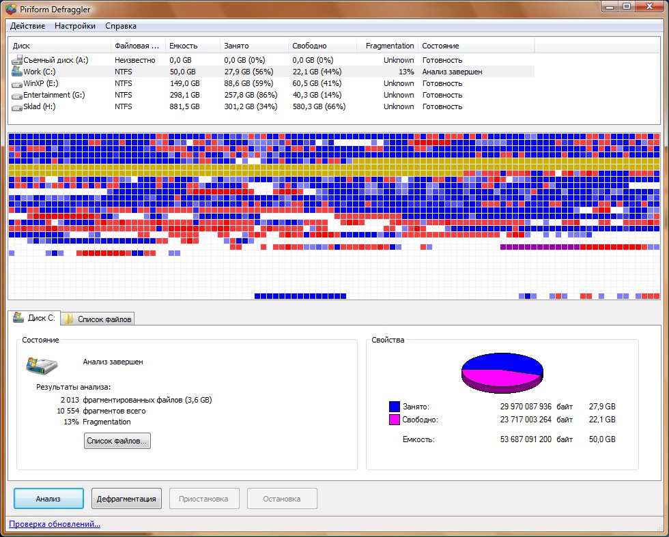
Task: Open the Справка menu
Action: pos(121,26)
